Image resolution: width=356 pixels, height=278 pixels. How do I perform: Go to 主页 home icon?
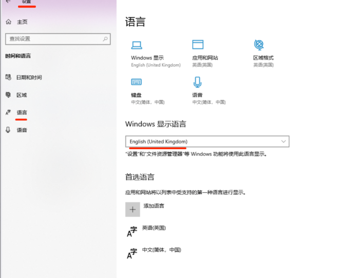pyautogui.click(x=8, y=22)
